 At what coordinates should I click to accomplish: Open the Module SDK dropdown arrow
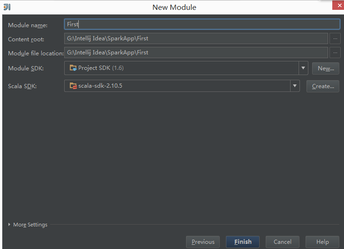point(303,68)
